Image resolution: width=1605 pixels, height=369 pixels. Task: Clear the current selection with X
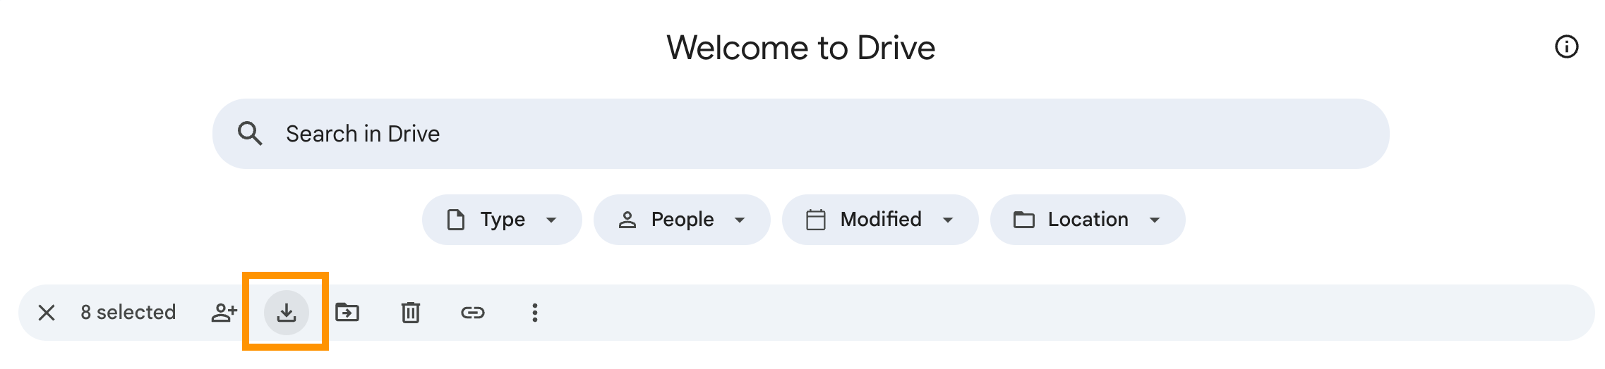47,312
